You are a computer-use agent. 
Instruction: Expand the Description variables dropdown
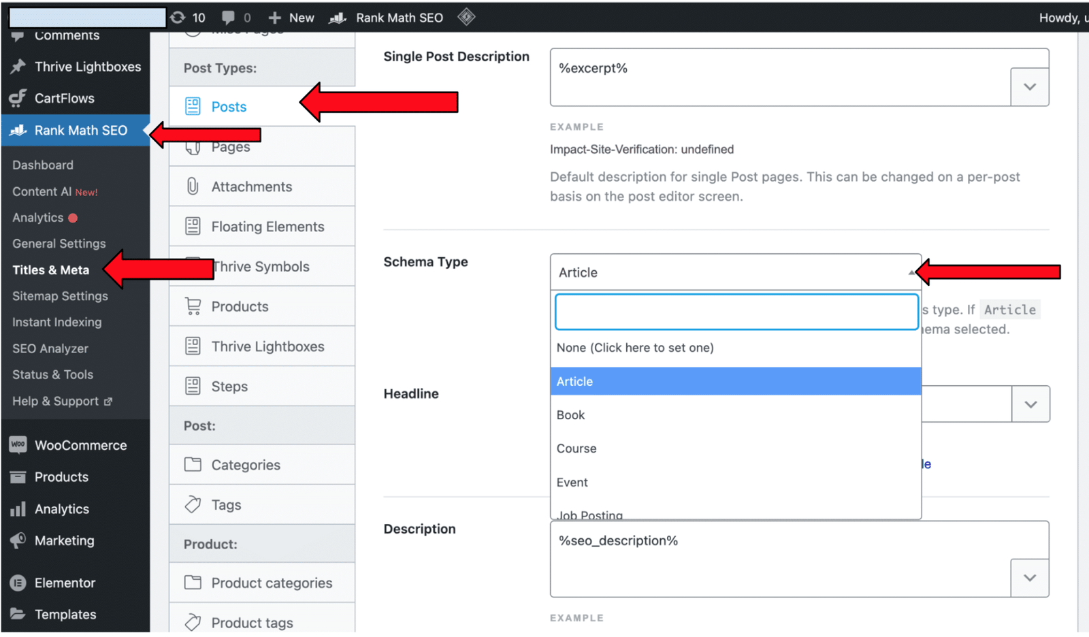1030,578
